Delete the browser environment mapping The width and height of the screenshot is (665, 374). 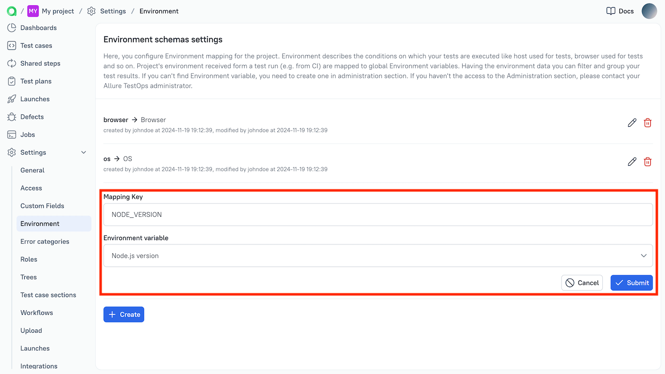(647, 122)
